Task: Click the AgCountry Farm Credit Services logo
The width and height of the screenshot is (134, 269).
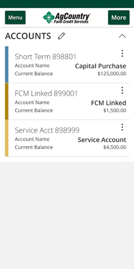Action: point(67,18)
